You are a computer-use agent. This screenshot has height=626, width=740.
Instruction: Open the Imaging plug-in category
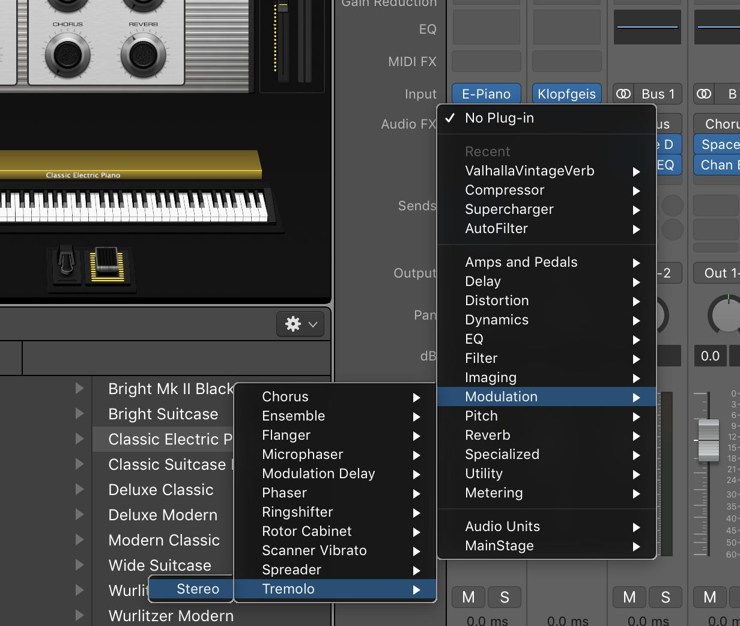click(x=547, y=378)
